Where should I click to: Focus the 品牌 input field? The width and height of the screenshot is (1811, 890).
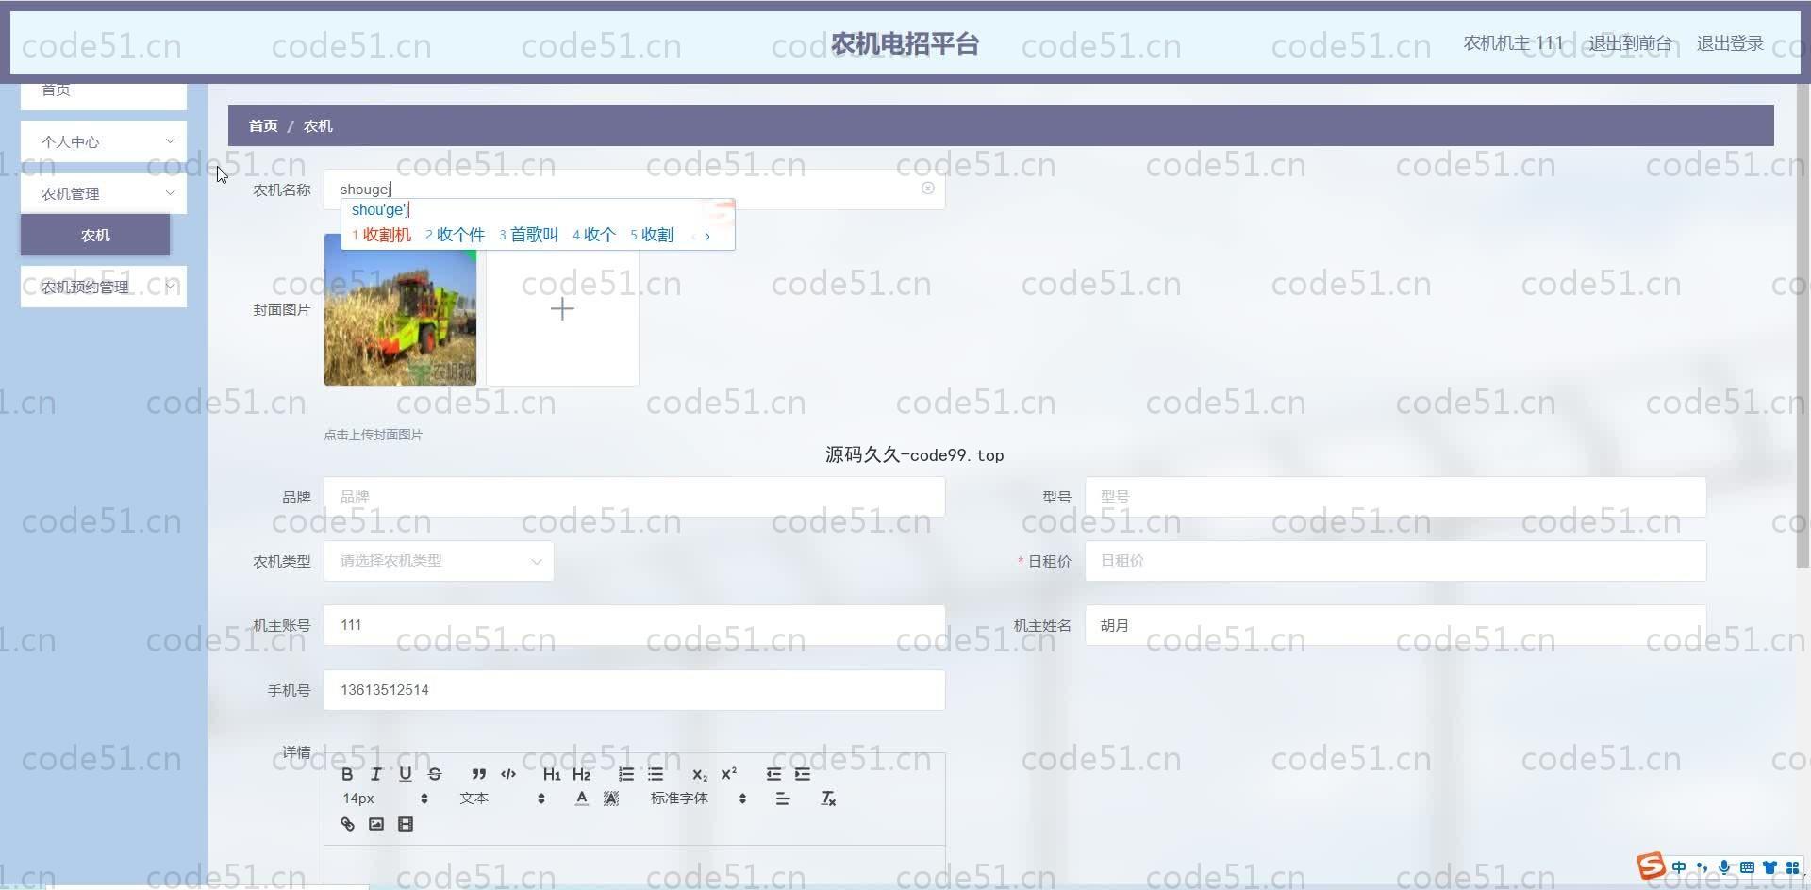635,497
